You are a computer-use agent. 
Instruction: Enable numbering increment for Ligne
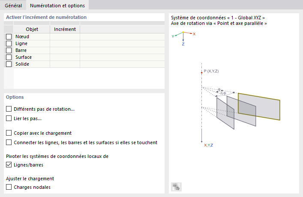[x=9, y=44]
